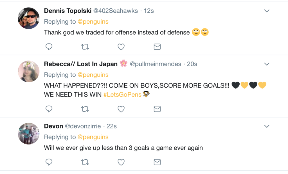Reply to Devon's 3 goals tweet
Image resolution: width=288 pixels, height=174 pixels.
pos(49,162)
